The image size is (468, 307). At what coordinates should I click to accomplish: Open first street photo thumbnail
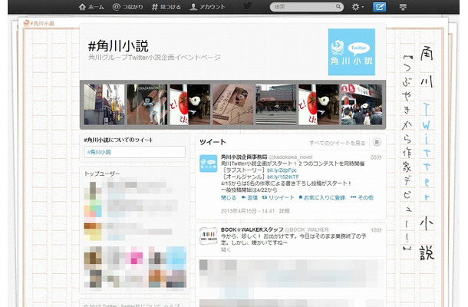pos(104,104)
